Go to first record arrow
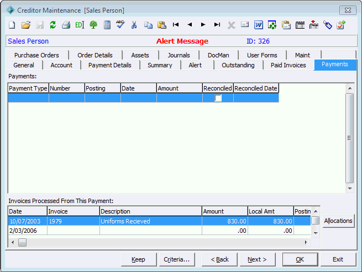This screenshot has height=272, width=362. (x=176, y=24)
